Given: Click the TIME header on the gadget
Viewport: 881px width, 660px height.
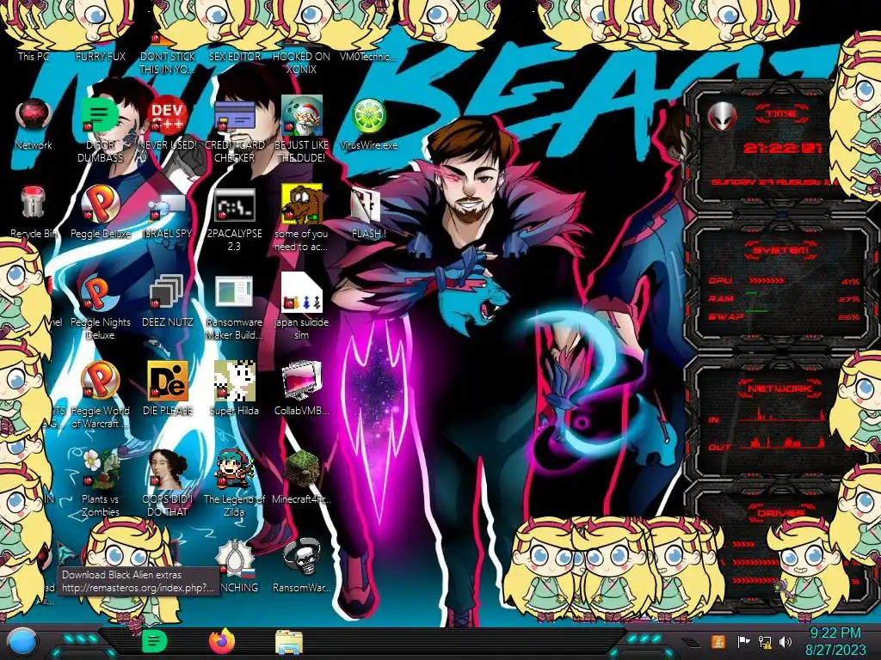Looking at the screenshot, I should pyautogui.click(x=782, y=114).
